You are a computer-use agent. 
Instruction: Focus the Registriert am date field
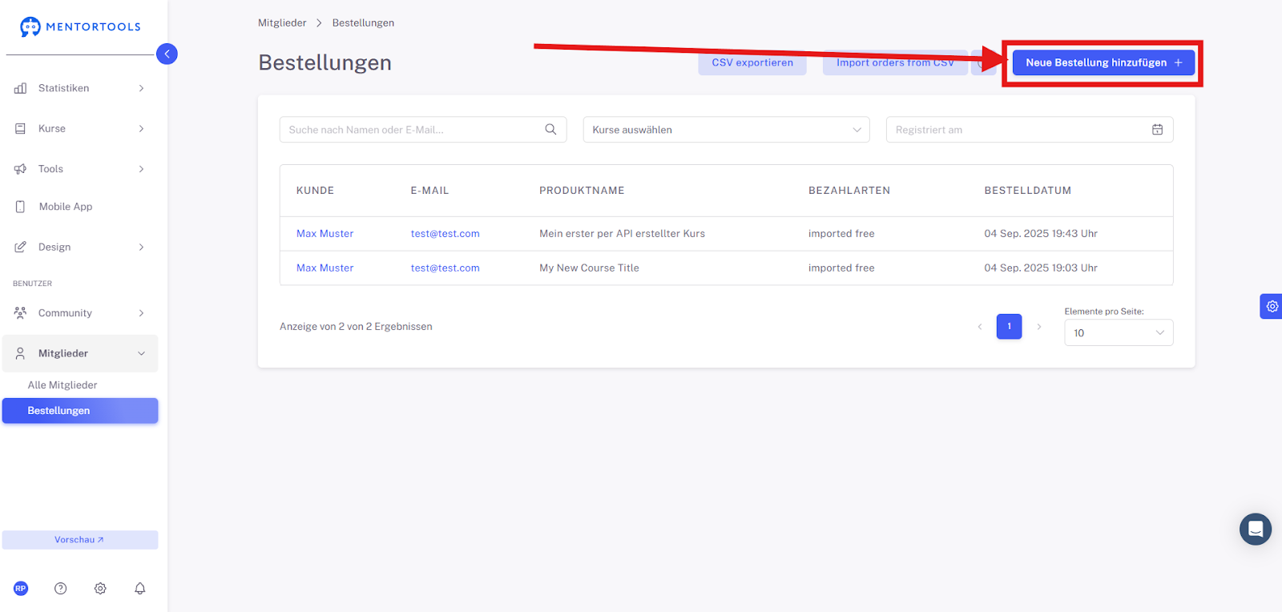click(1030, 130)
